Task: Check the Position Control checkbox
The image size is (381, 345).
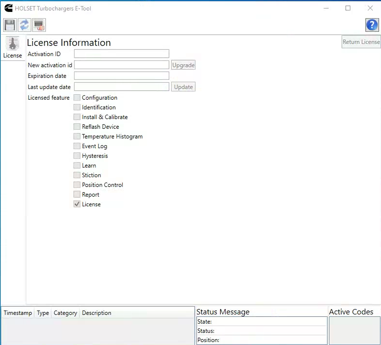Action: point(77,185)
